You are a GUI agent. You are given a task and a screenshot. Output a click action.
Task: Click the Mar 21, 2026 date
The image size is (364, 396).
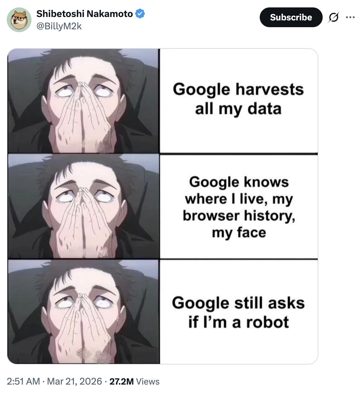74,381
